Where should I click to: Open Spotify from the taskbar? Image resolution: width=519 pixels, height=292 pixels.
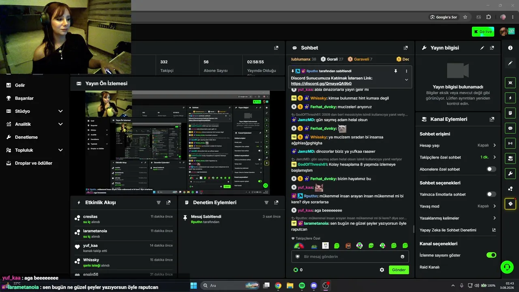[302, 286]
